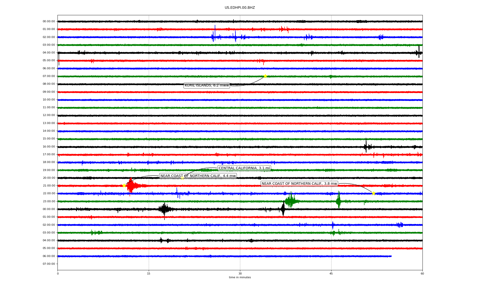
Task: Click the star marker on the 22:00 trace
Action: click(373, 193)
